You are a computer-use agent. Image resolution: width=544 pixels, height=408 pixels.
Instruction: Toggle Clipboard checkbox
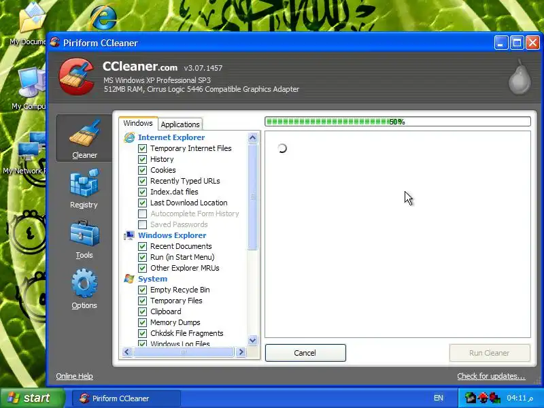(x=142, y=311)
